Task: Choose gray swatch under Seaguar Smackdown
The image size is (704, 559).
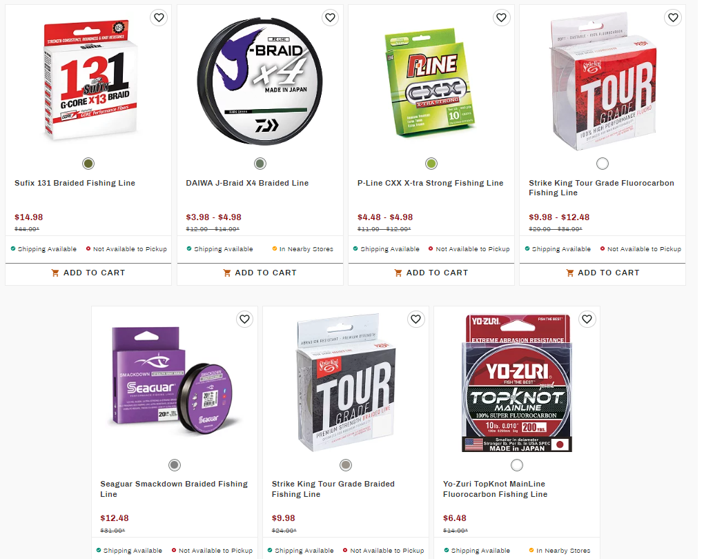Action: (175, 465)
